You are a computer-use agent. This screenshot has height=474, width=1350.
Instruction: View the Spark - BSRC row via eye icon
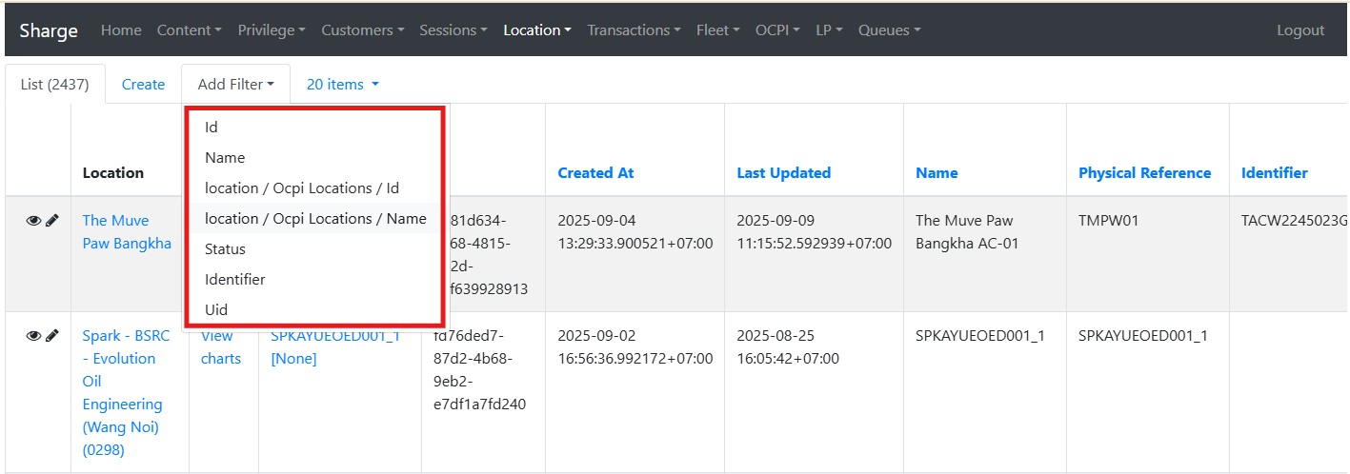coord(33,336)
